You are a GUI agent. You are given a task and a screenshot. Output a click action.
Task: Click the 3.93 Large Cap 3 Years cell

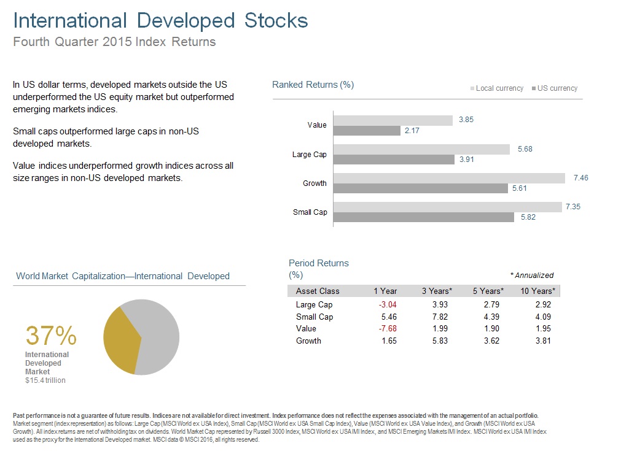[x=440, y=305]
